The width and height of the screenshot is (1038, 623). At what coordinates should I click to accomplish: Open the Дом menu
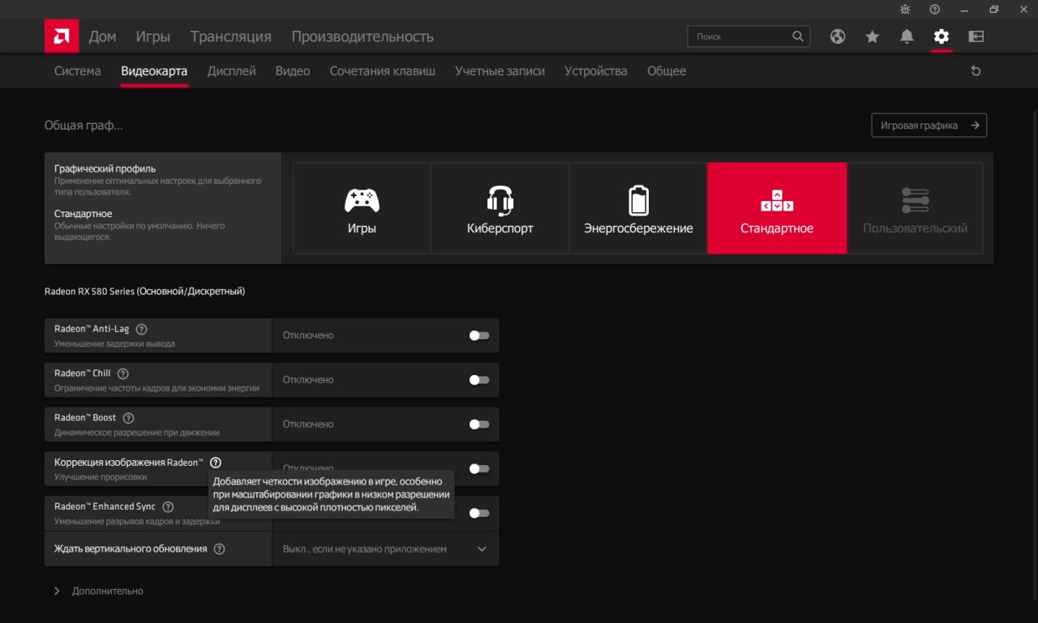pos(102,36)
